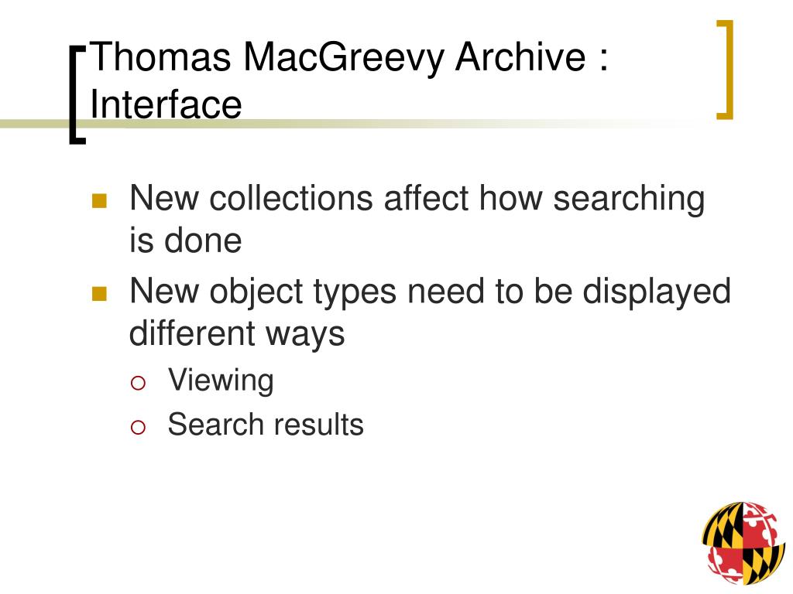The image size is (793, 594).
Task: Click the red circle bullet beside Viewing
Action: [x=138, y=384]
